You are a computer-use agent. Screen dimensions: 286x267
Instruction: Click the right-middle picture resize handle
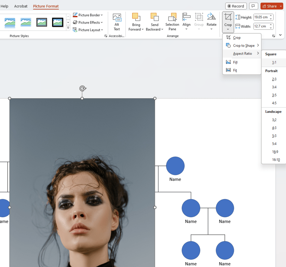[x=155, y=207]
